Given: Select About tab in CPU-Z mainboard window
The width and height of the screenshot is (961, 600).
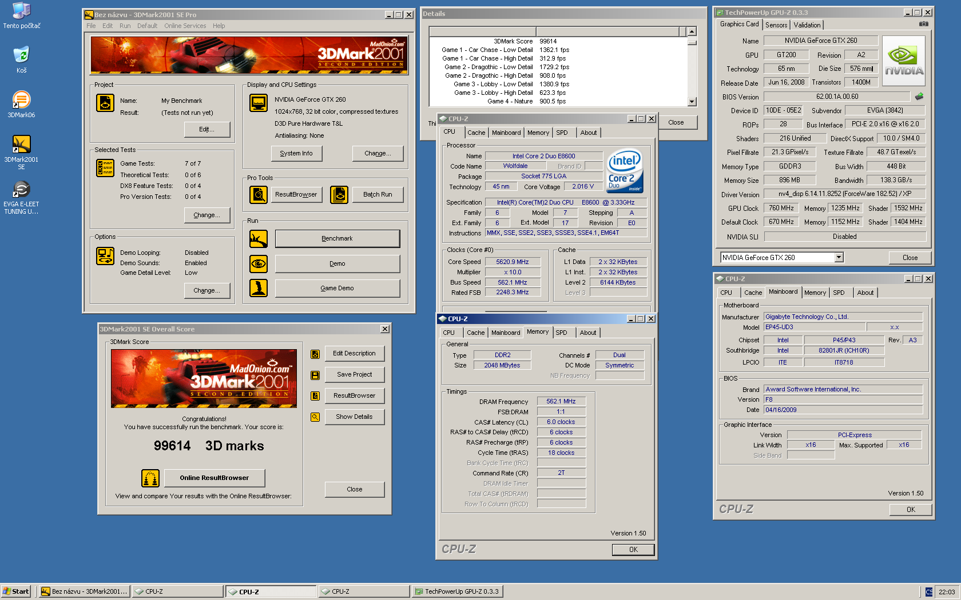Looking at the screenshot, I should coord(865,293).
